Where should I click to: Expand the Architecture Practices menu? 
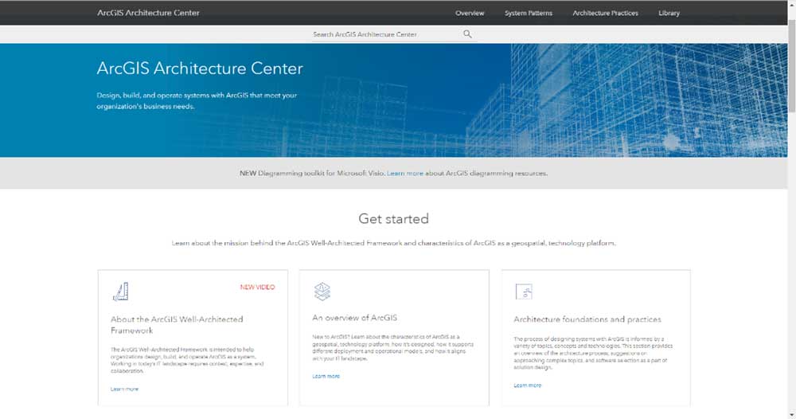point(605,13)
